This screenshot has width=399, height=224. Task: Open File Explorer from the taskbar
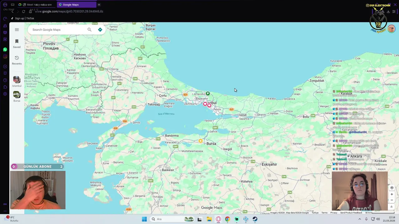(x=209, y=219)
